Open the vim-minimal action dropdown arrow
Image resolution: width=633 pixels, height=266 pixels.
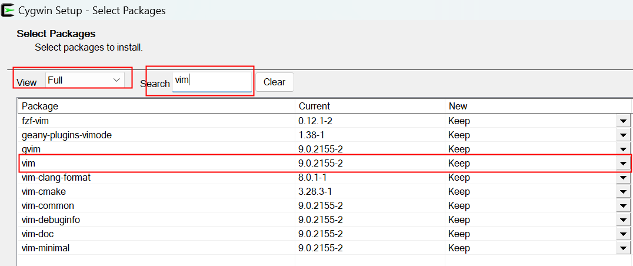[x=623, y=248]
